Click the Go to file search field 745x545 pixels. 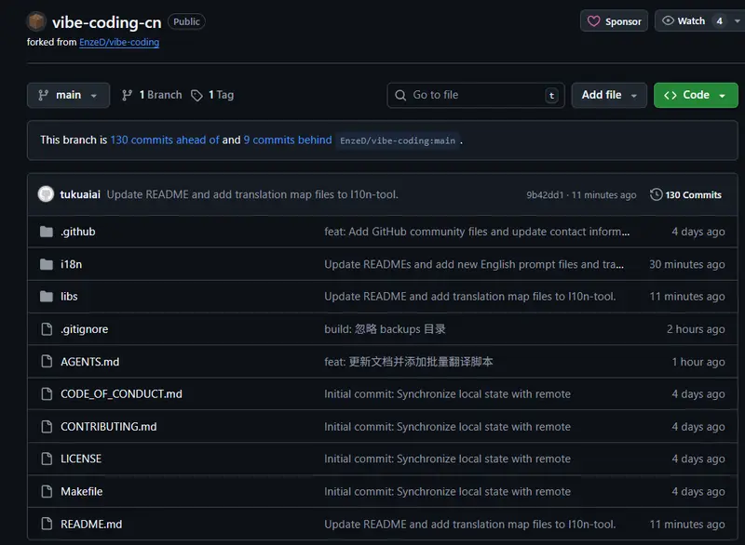pyautogui.click(x=475, y=94)
